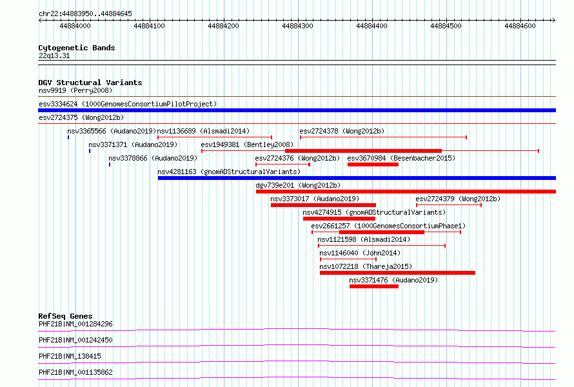574x387 pixels.
Task: Click the nsv3373017 red bar
Action: [x=323, y=205]
